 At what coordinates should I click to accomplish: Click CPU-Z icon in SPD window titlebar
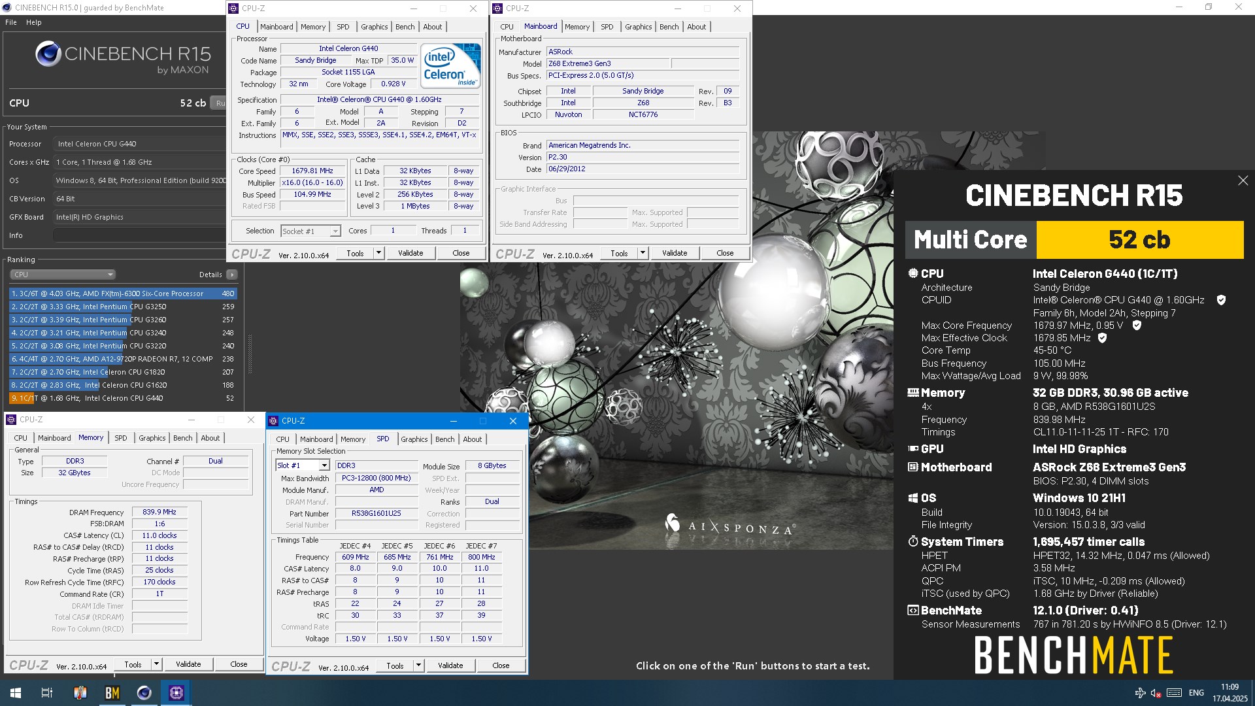click(273, 421)
